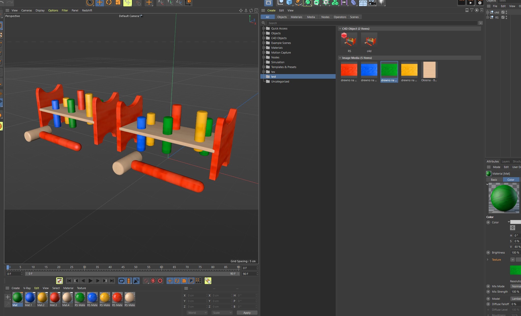
Task: Switch to the Operators tab
Action: 340,17
